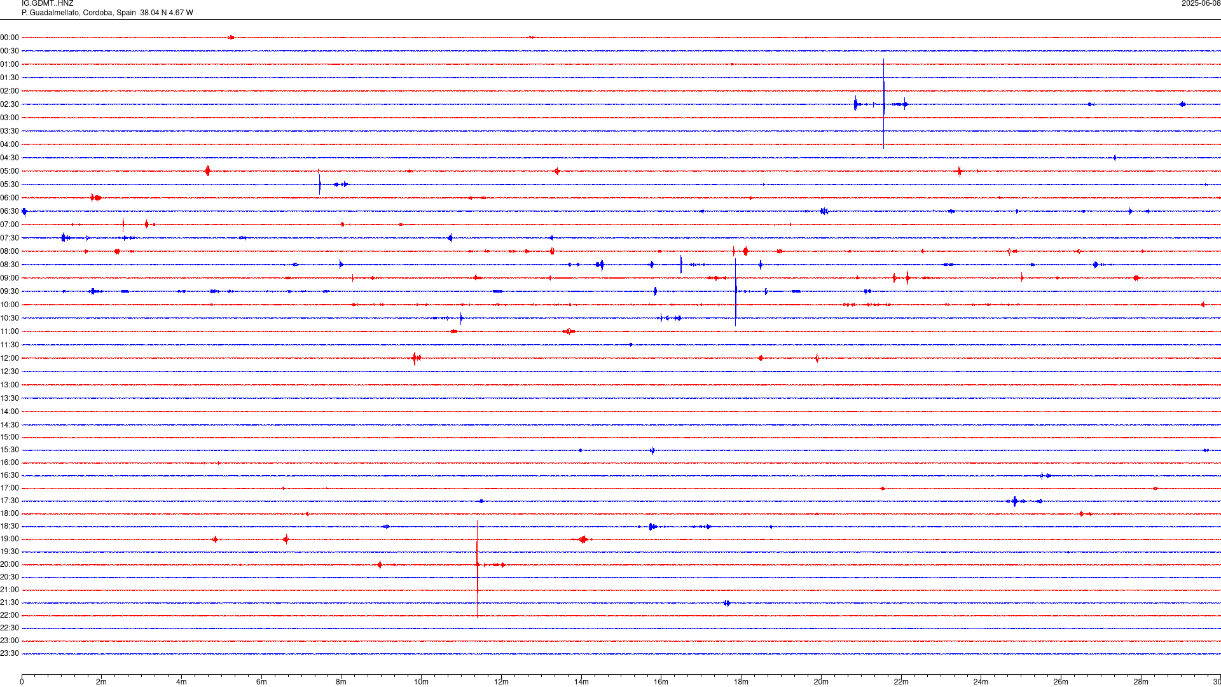
Task: Click the 28m tick on time axis
Action: coord(1141,682)
